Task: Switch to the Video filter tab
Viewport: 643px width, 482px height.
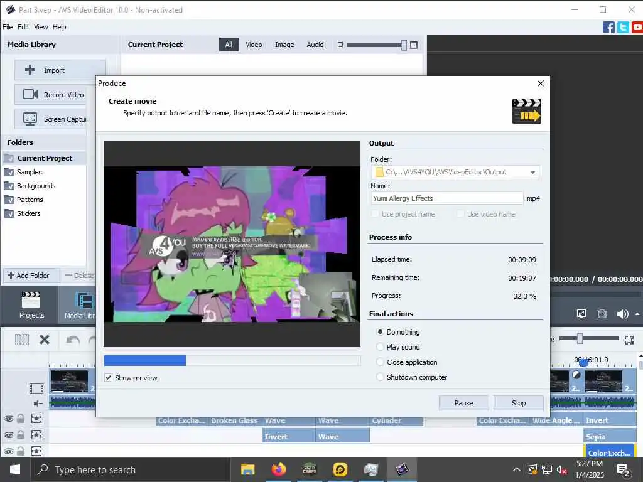Action: 254,45
